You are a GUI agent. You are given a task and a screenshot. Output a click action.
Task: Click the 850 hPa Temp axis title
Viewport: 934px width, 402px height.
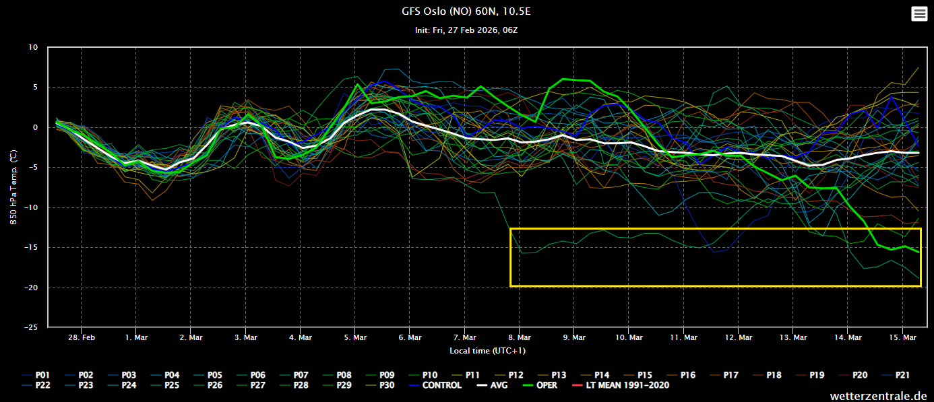(14, 187)
